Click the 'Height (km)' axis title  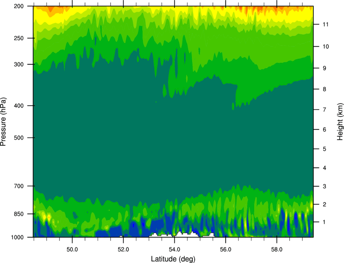[x=340, y=121]
